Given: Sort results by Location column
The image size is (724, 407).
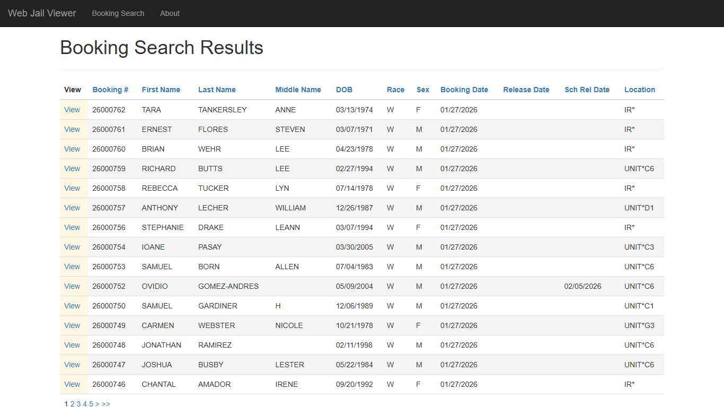Looking at the screenshot, I should (x=639, y=90).
